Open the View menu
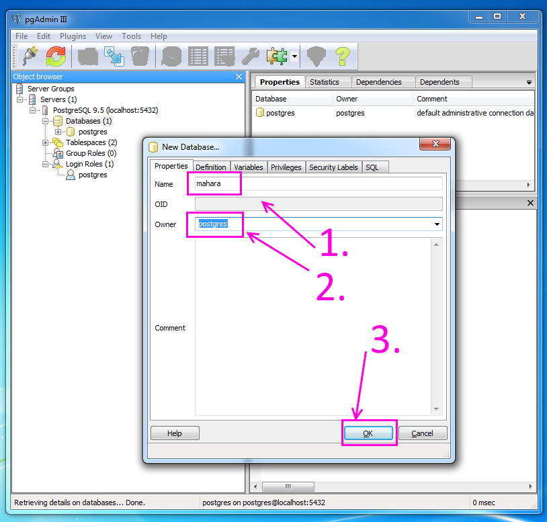This screenshot has width=547, height=522. coord(103,36)
